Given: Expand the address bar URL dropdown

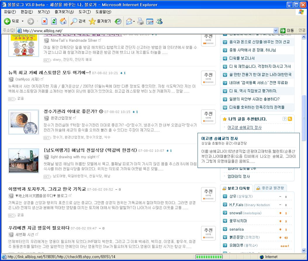Looking at the screenshot, I should pyautogui.click(x=276, y=31).
